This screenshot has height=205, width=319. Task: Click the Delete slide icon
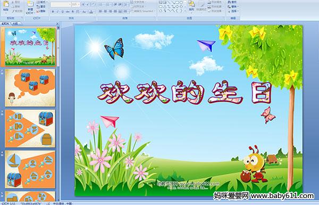(x=38, y=11)
